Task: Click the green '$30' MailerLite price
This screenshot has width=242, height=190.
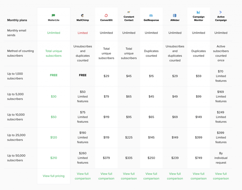Action: pos(54,97)
